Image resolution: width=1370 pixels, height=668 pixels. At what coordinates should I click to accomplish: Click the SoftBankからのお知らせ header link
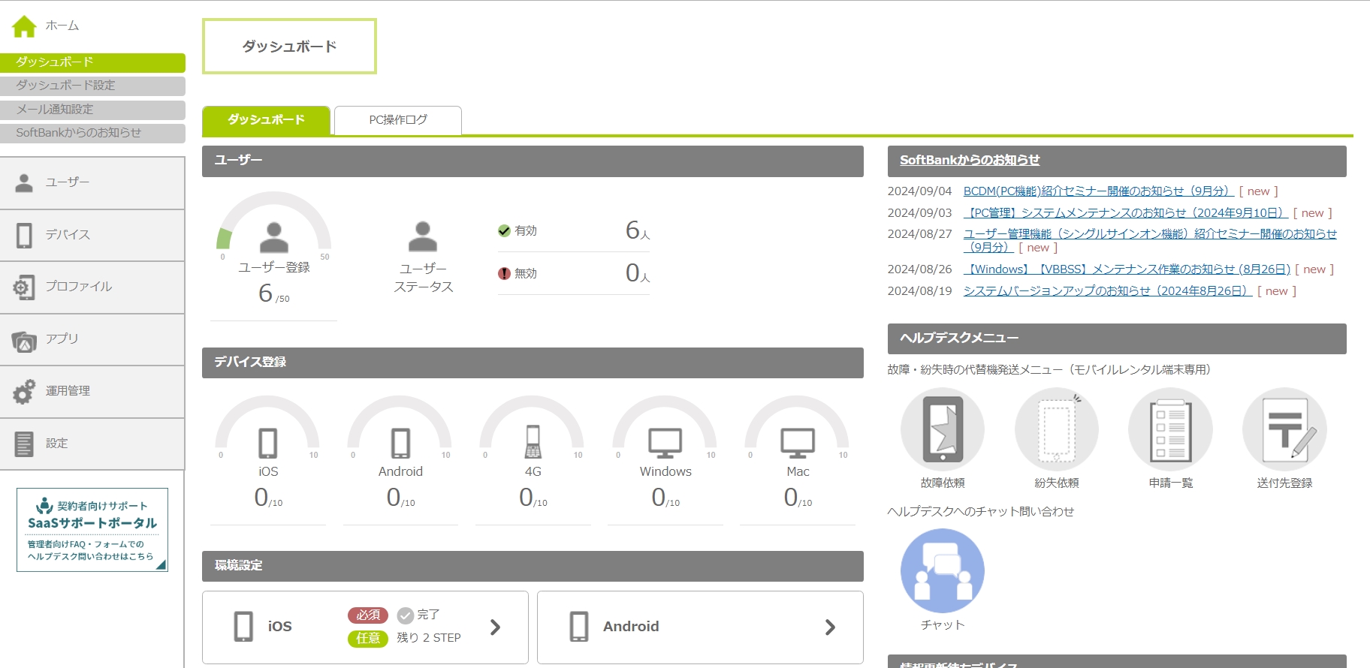tap(970, 161)
